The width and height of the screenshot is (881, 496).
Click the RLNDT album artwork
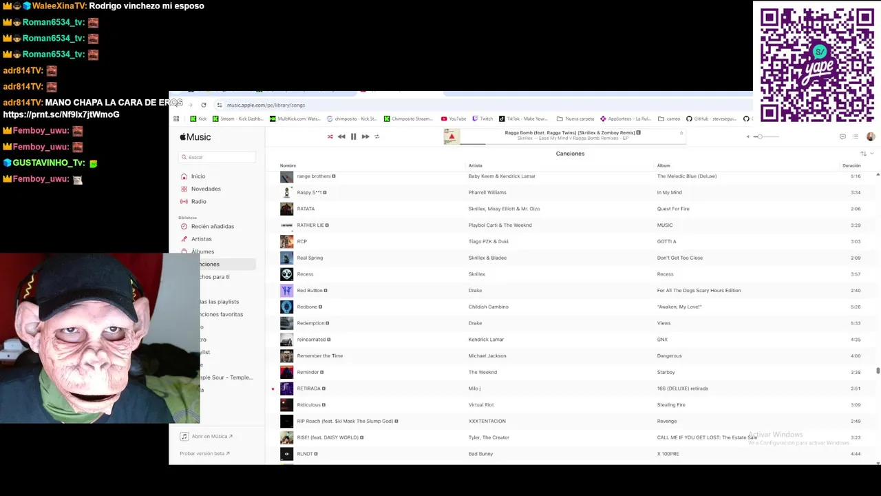[x=286, y=454]
